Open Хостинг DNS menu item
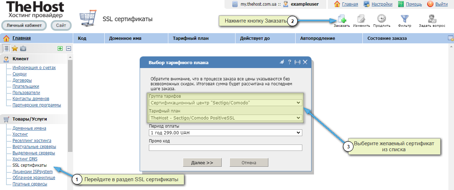Screen dimensions: 454x190 (25, 159)
